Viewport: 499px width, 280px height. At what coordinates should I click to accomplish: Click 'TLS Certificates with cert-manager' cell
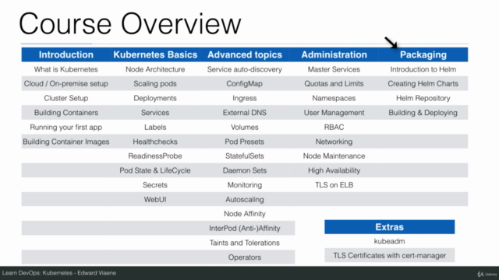click(x=390, y=256)
